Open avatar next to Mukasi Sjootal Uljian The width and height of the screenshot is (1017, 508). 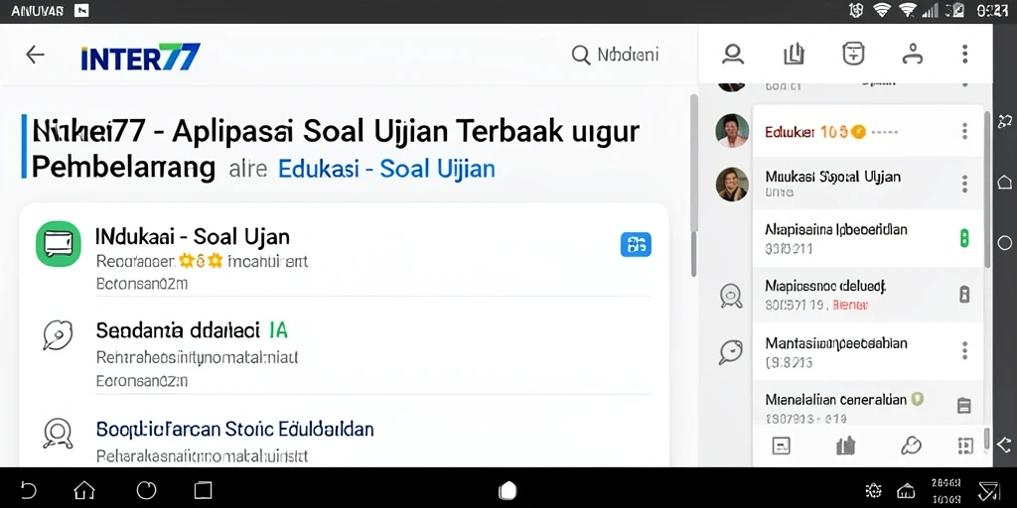click(732, 184)
